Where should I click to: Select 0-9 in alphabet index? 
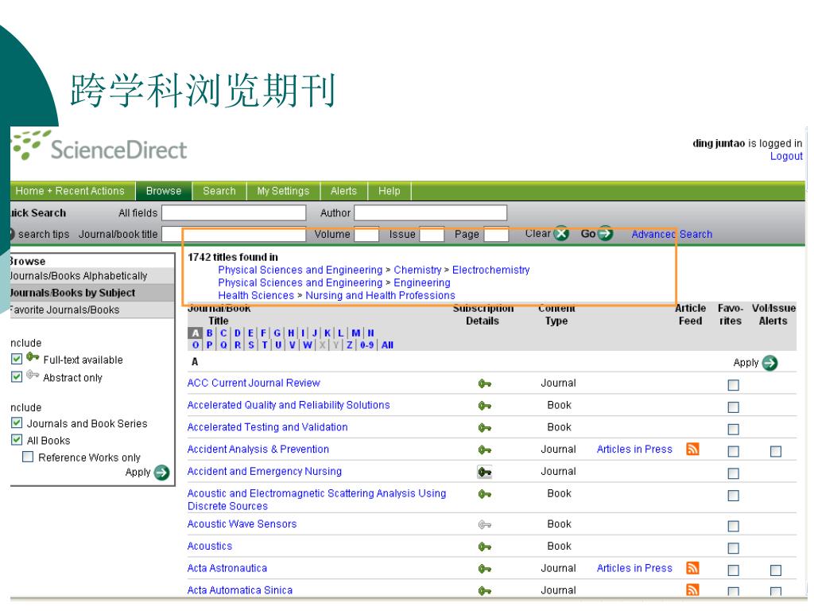coord(367,345)
